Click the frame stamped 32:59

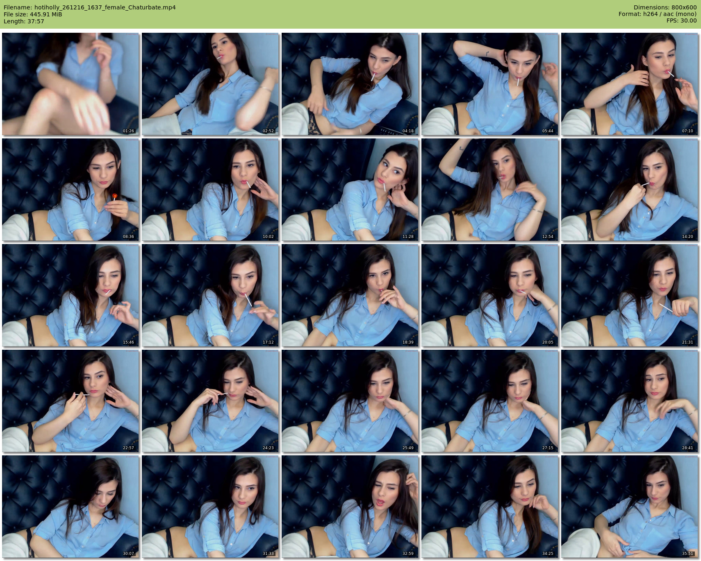click(x=350, y=507)
